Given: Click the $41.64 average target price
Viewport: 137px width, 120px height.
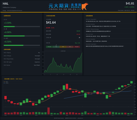Looking at the screenshot, I should pos(51,22).
